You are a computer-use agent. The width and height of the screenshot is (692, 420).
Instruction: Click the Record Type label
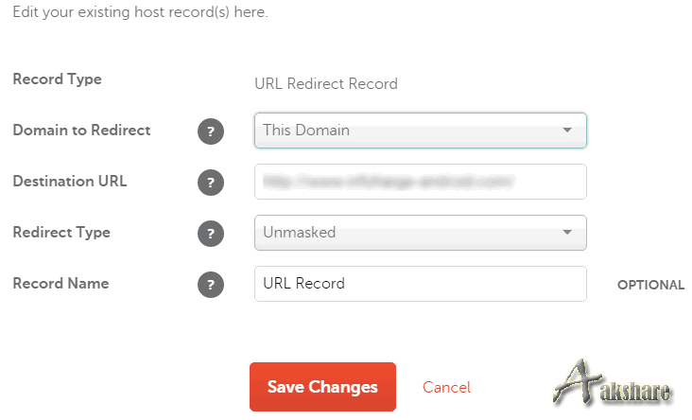(x=57, y=79)
